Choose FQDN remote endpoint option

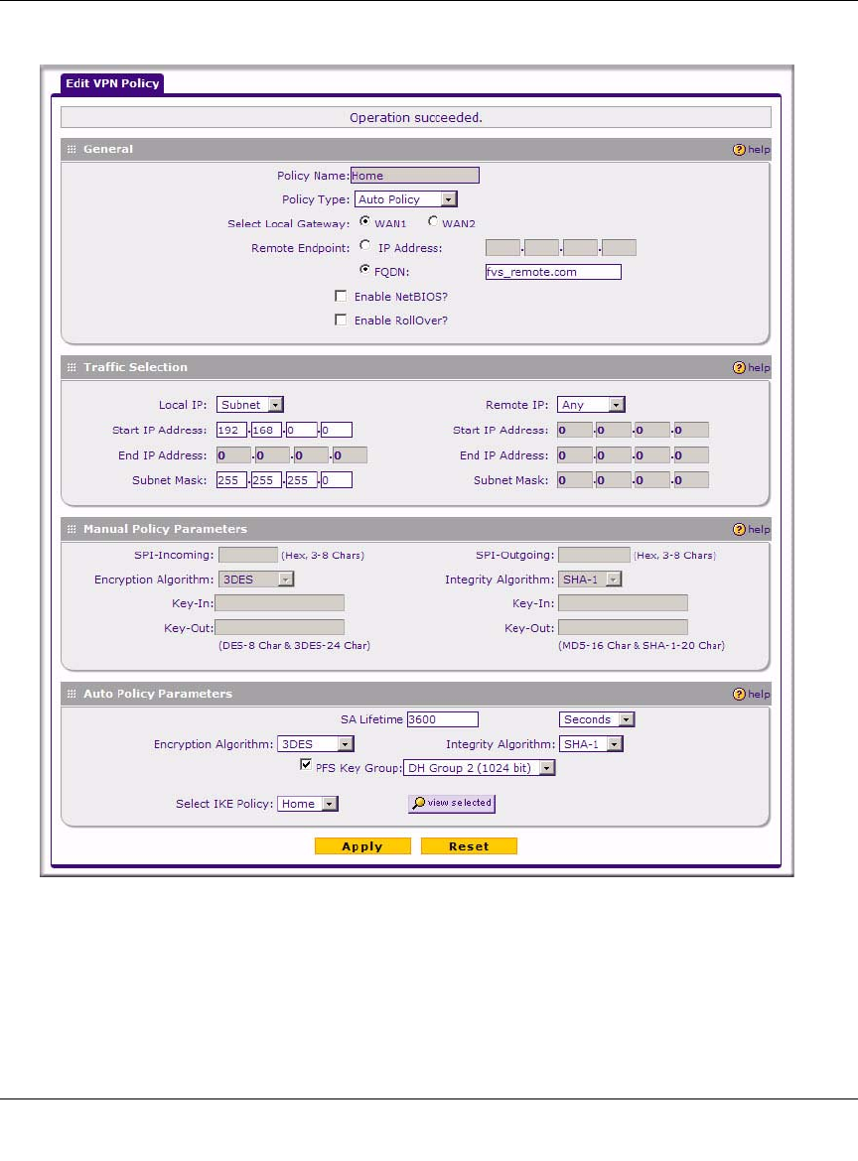pyautogui.click(x=364, y=270)
